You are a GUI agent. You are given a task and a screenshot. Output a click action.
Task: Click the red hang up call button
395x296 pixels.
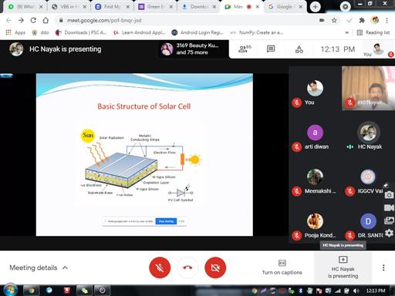(x=187, y=267)
